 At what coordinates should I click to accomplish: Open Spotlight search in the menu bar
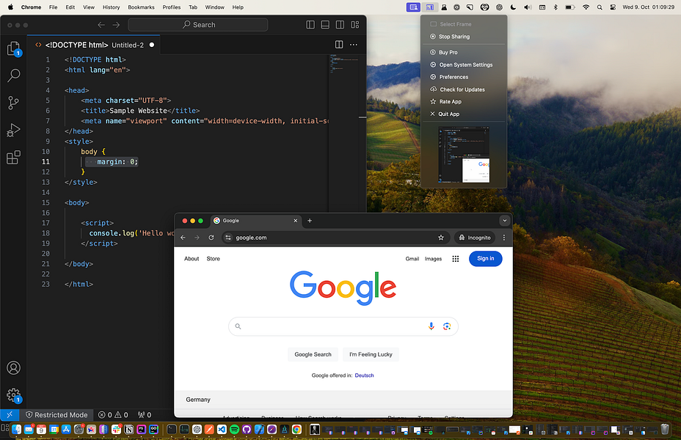click(x=600, y=7)
